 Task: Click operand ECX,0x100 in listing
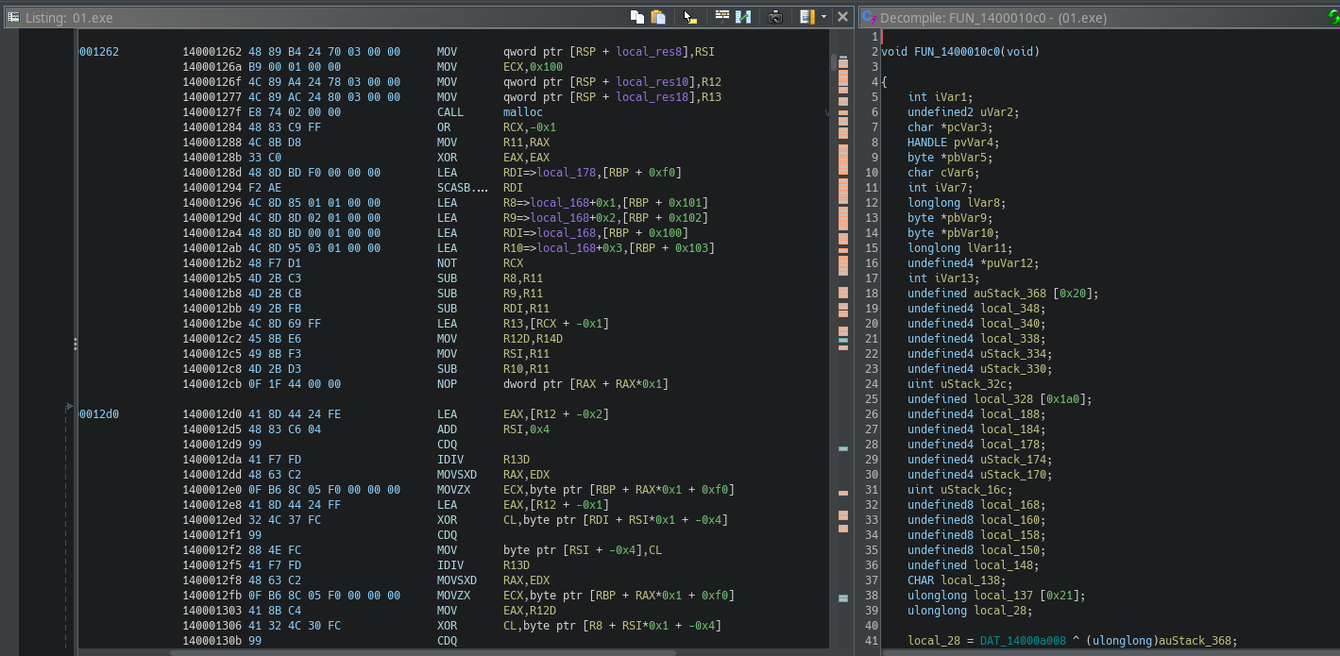click(x=534, y=67)
